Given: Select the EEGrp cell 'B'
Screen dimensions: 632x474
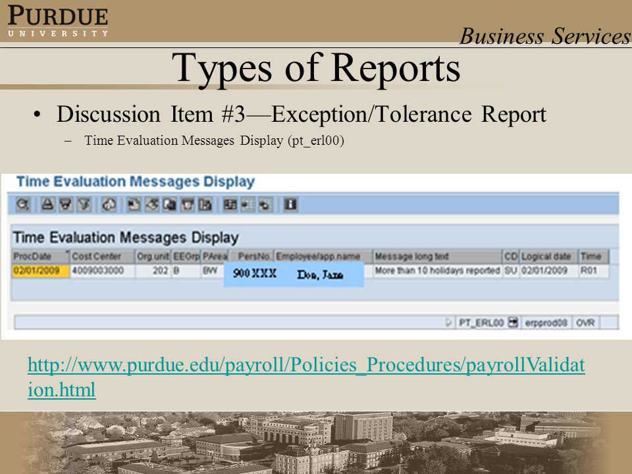Looking at the screenshot, I should pyautogui.click(x=186, y=271).
